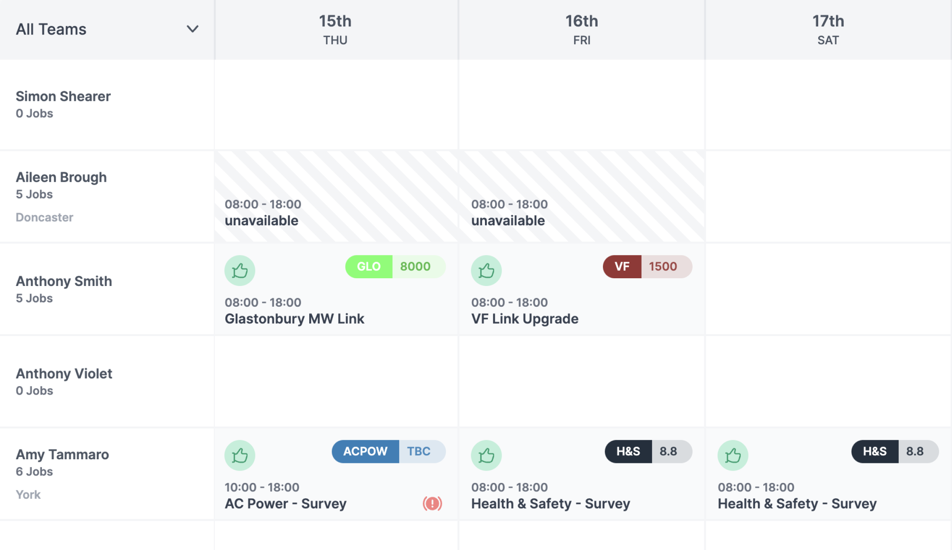
Task: Click red alert icon on AC Power Survey
Action: pyautogui.click(x=432, y=504)
